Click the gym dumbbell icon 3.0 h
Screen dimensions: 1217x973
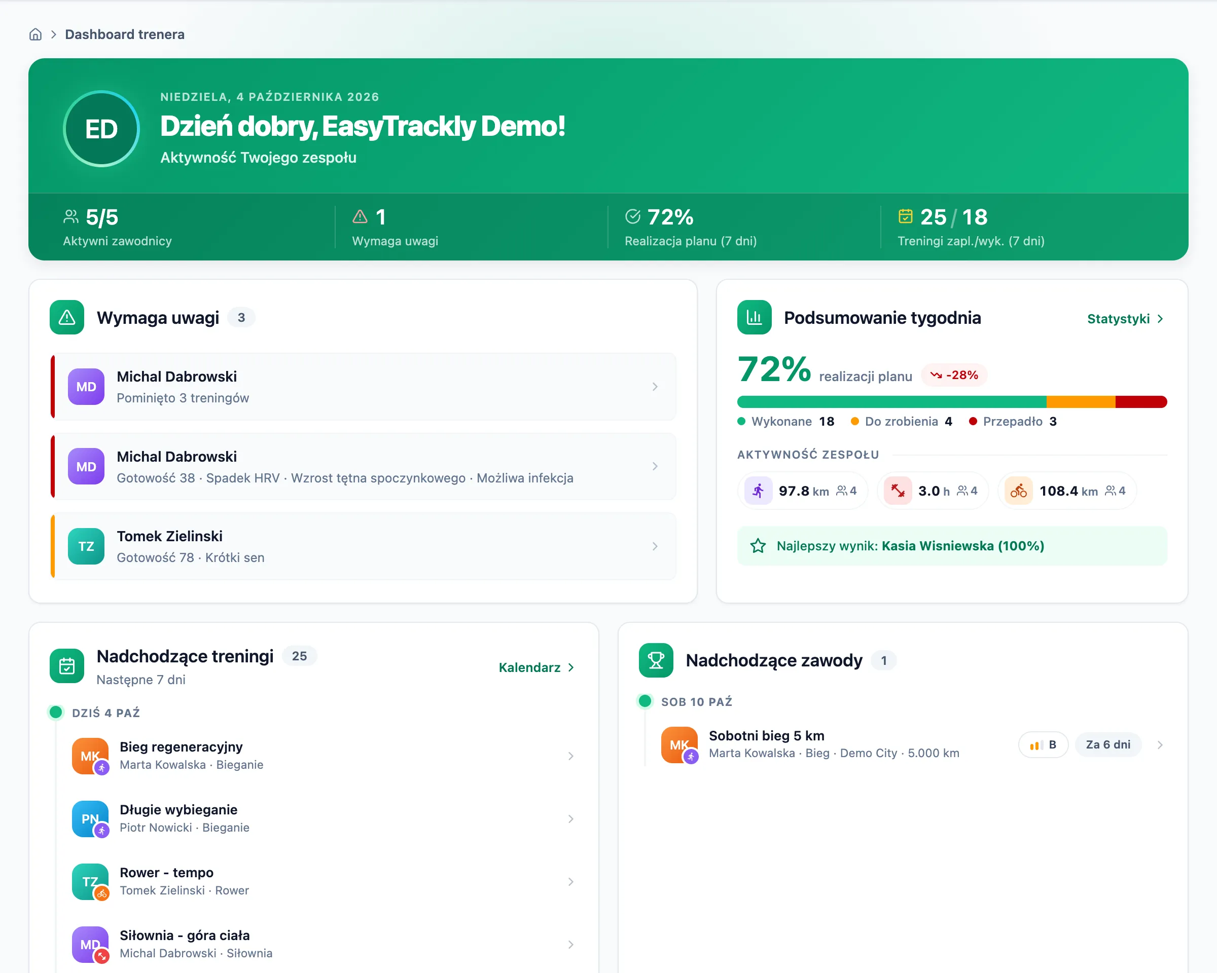pos(898,491)
